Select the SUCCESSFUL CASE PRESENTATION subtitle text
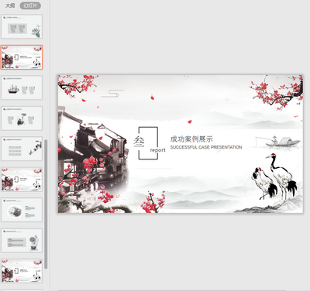 tap(206, 147)
